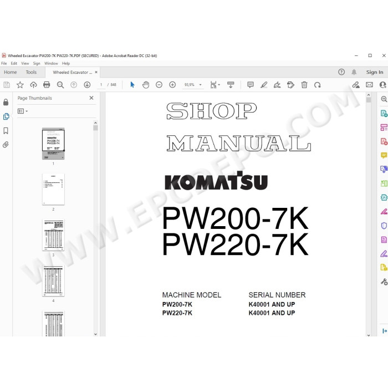
Task: Upload file to cloud icon
Action: (x=33, y=85)
